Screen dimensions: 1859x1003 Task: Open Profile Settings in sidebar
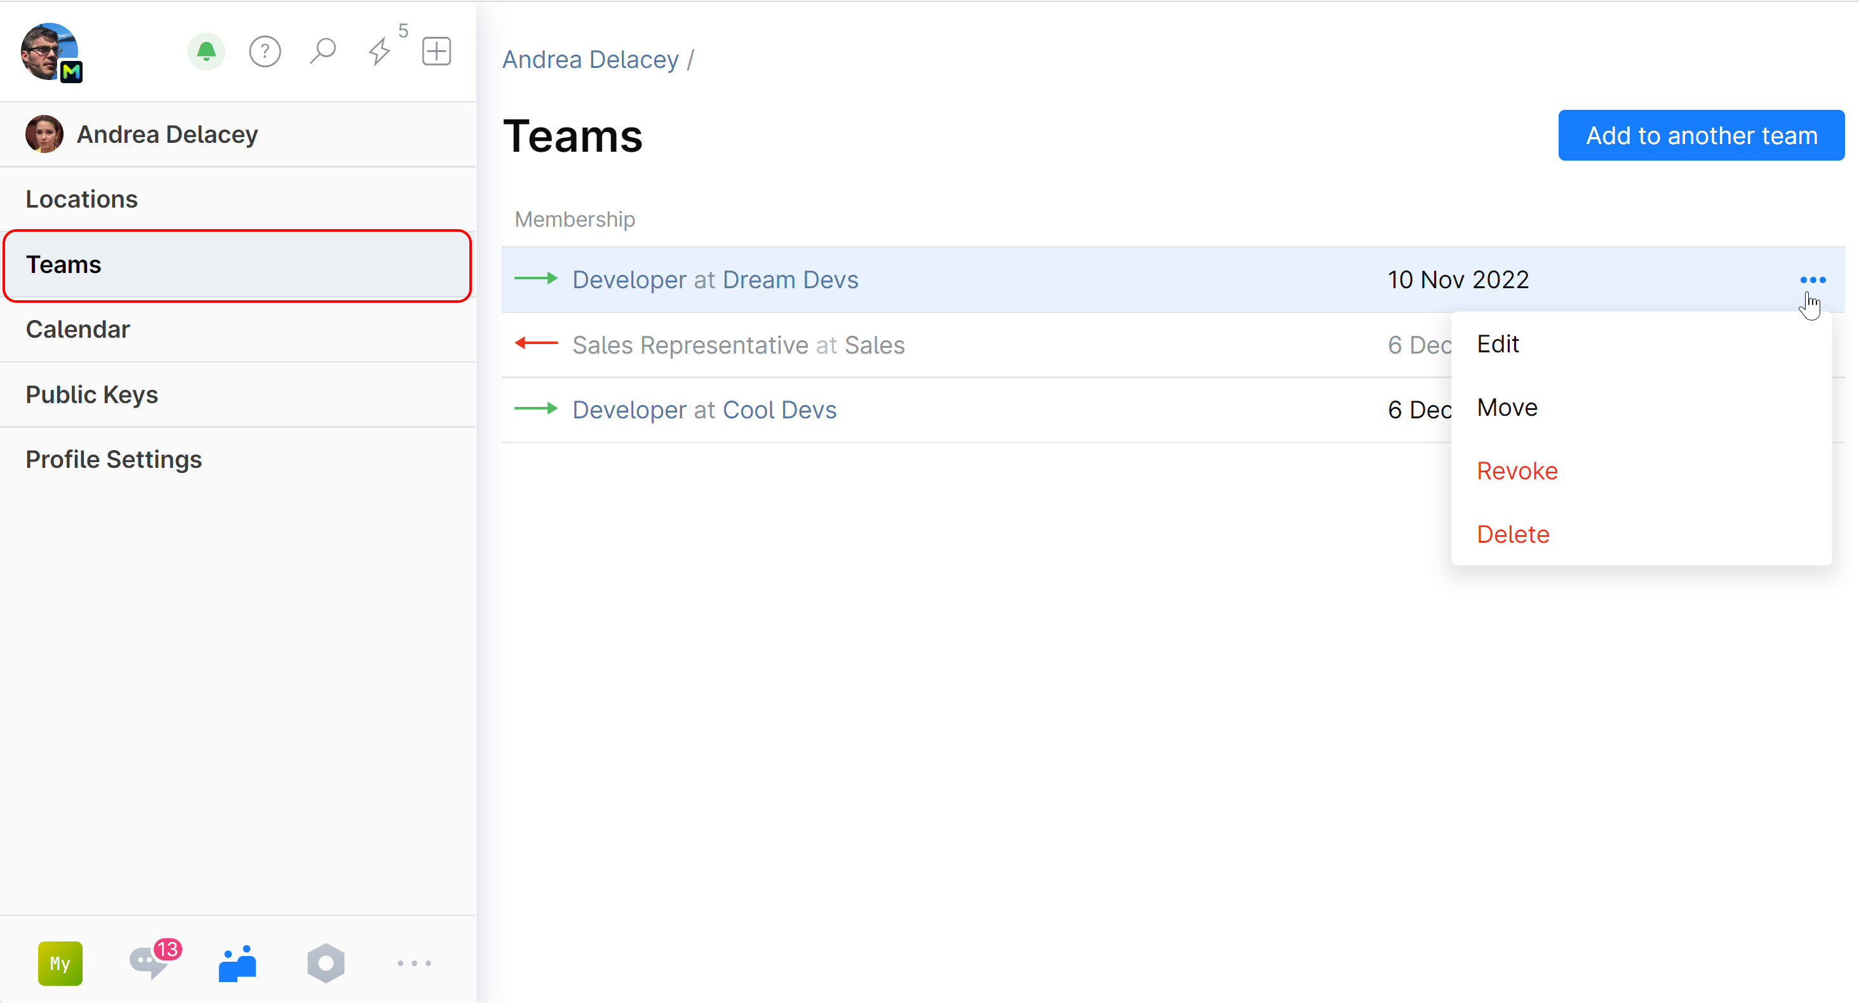pyautogui.click(x=114, y=460)
